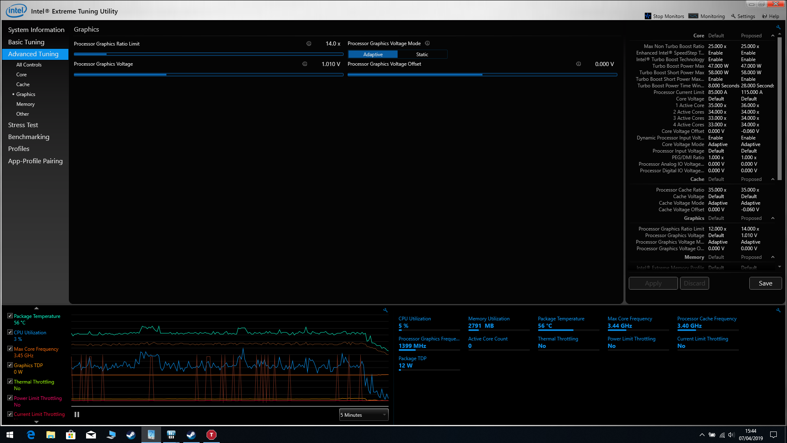Click info icon beside Processor Graphics Voltage Mode
787x443 pixels.
point(427,43)
